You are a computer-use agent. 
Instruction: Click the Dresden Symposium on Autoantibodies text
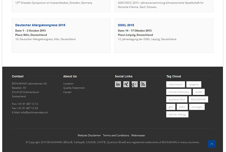click(x=54, y=3)
